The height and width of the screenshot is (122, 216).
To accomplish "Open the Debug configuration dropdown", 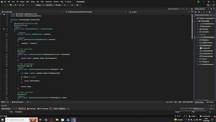I will (40, 5).
